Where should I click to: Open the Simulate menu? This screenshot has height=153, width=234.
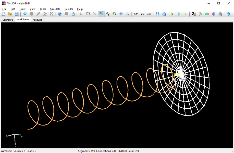55,9
